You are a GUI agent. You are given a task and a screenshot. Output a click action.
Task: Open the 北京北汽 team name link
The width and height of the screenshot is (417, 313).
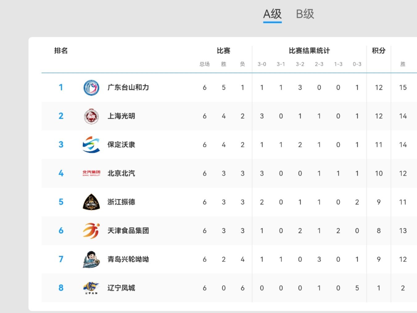pos(121,173)
